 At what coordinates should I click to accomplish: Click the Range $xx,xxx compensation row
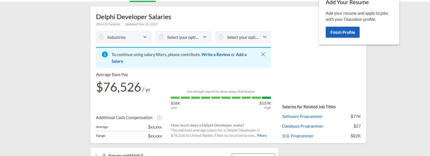pyautogui.click(x=129, y=136)
